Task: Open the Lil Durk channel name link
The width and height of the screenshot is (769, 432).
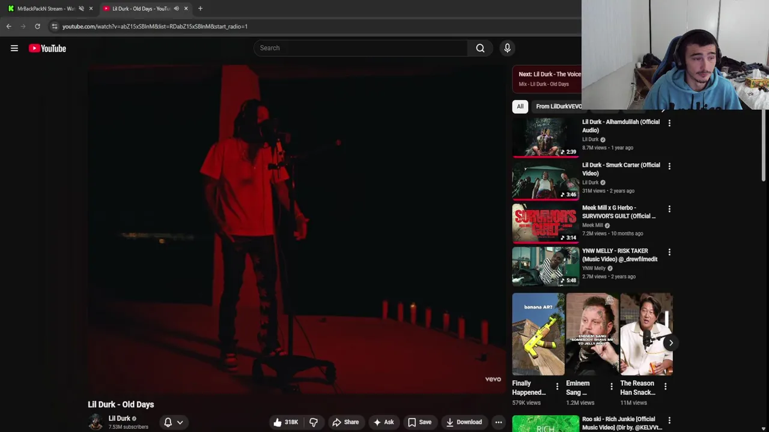Action: point(119,418)
